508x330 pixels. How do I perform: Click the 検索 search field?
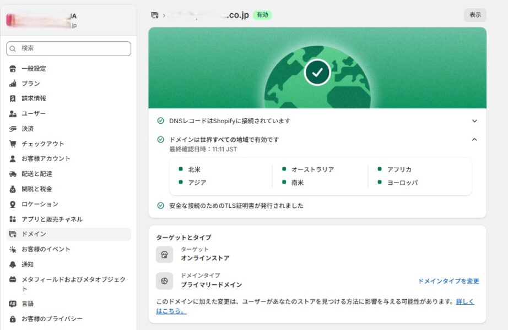(69, 48)
